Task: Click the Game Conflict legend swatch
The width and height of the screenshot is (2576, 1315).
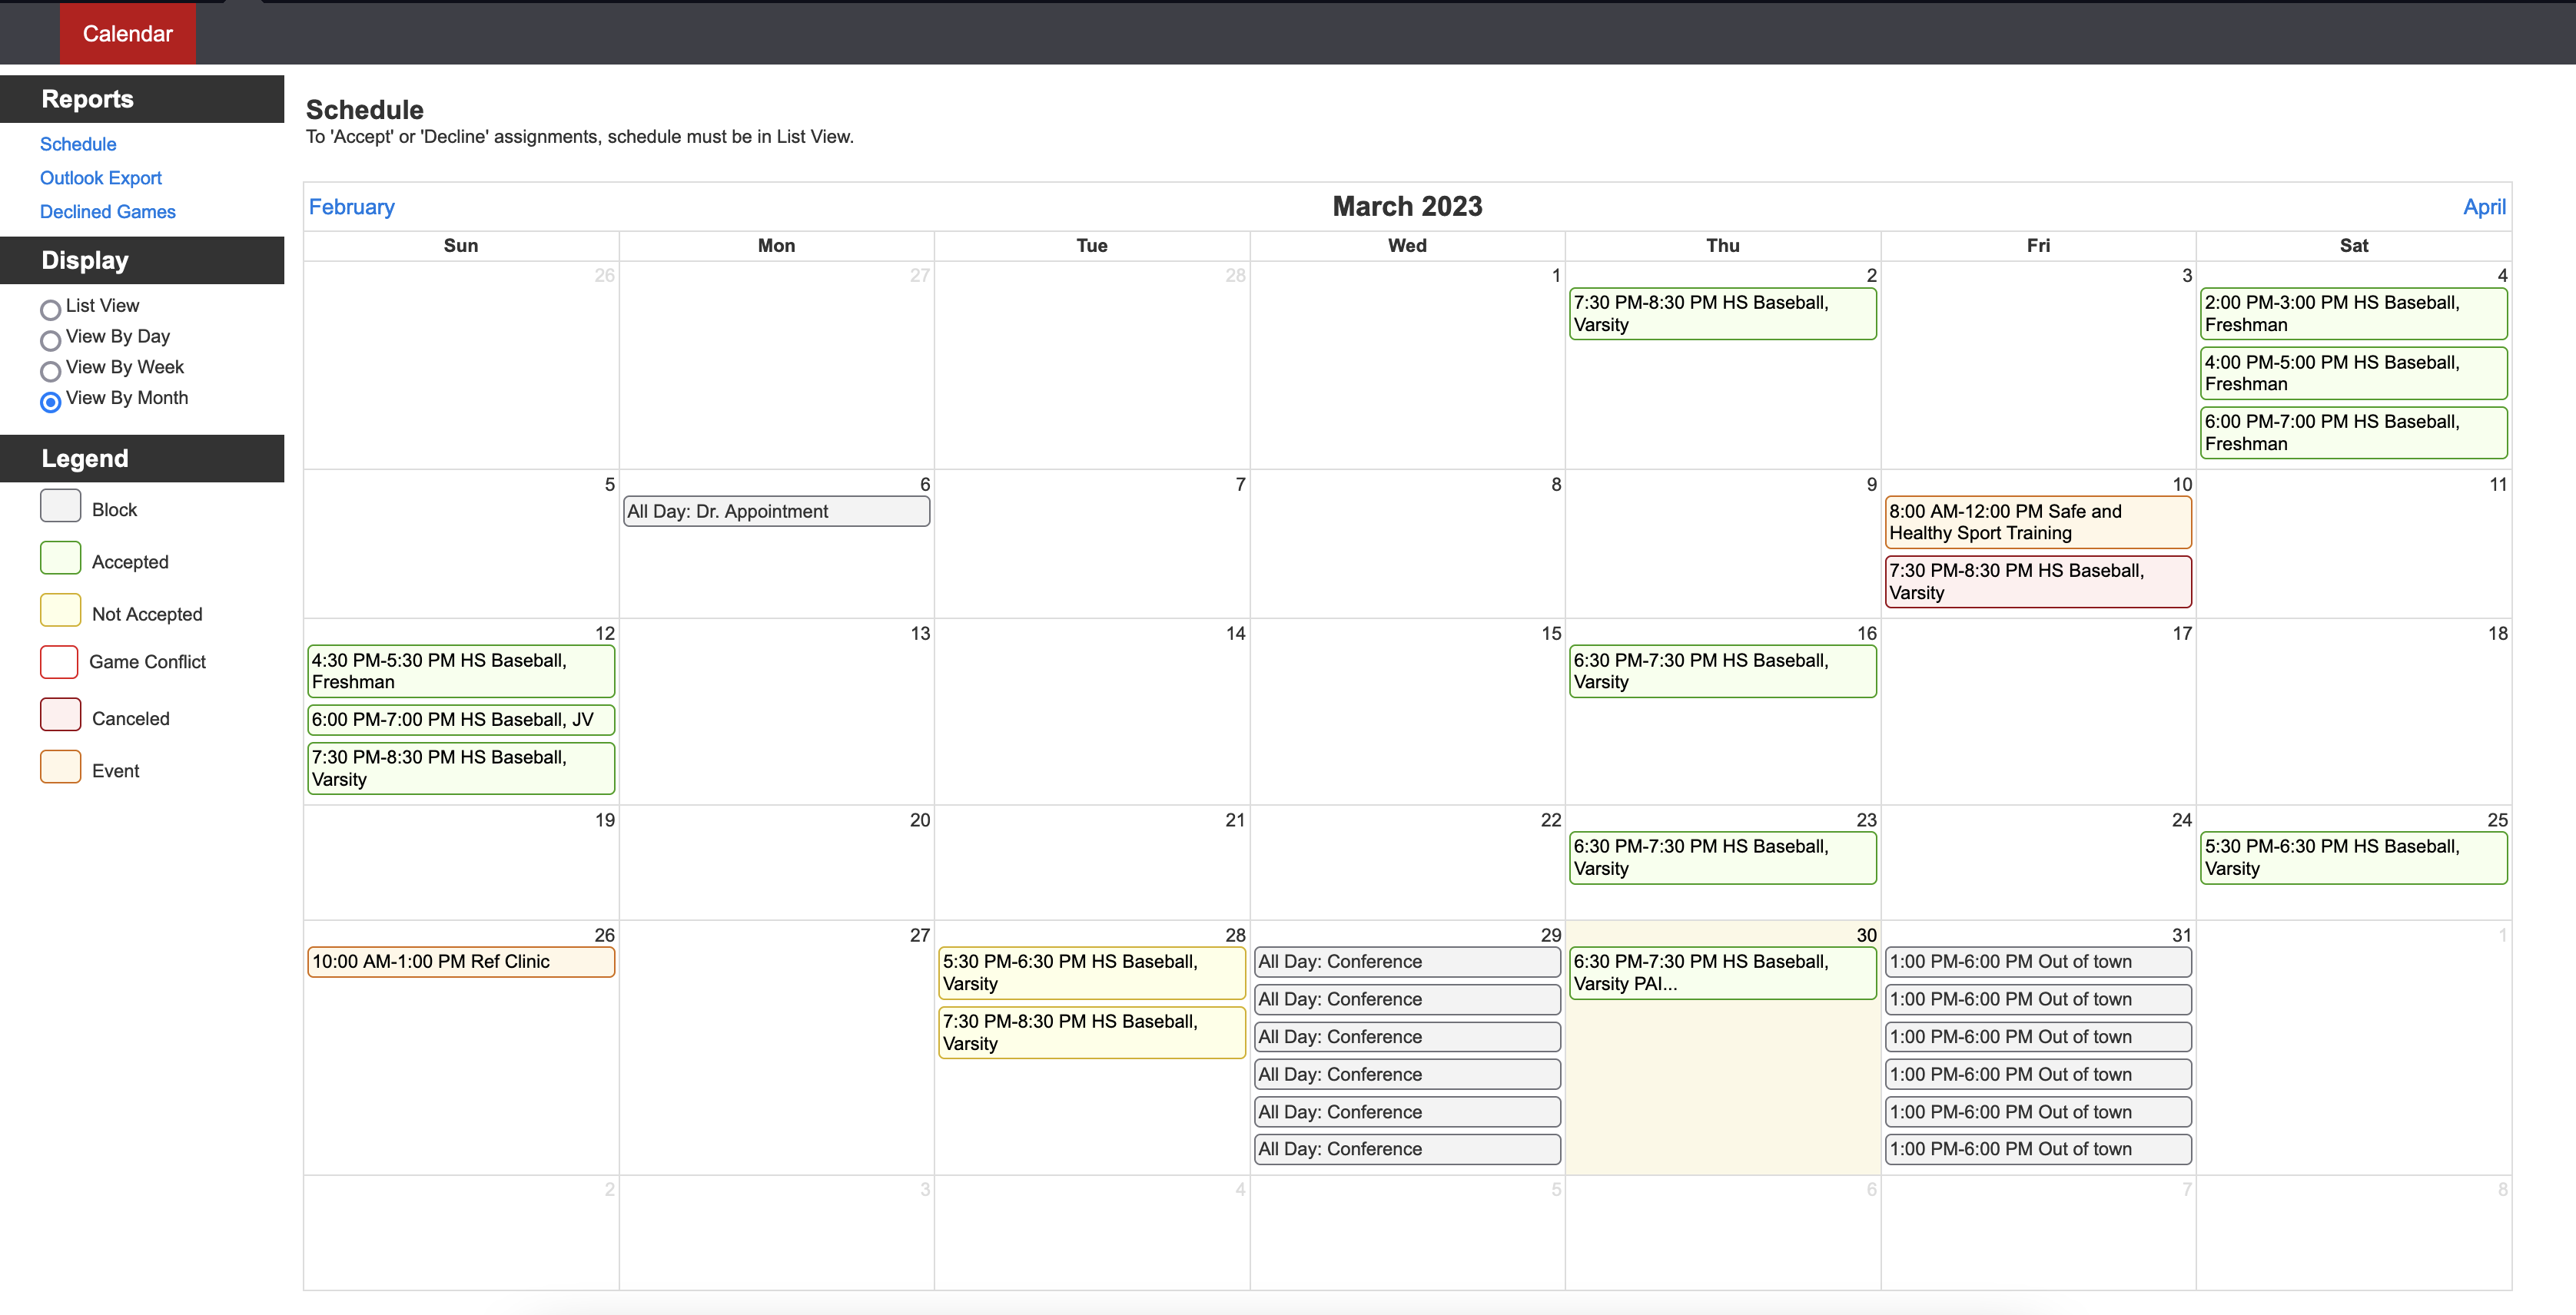Action: 59,661
